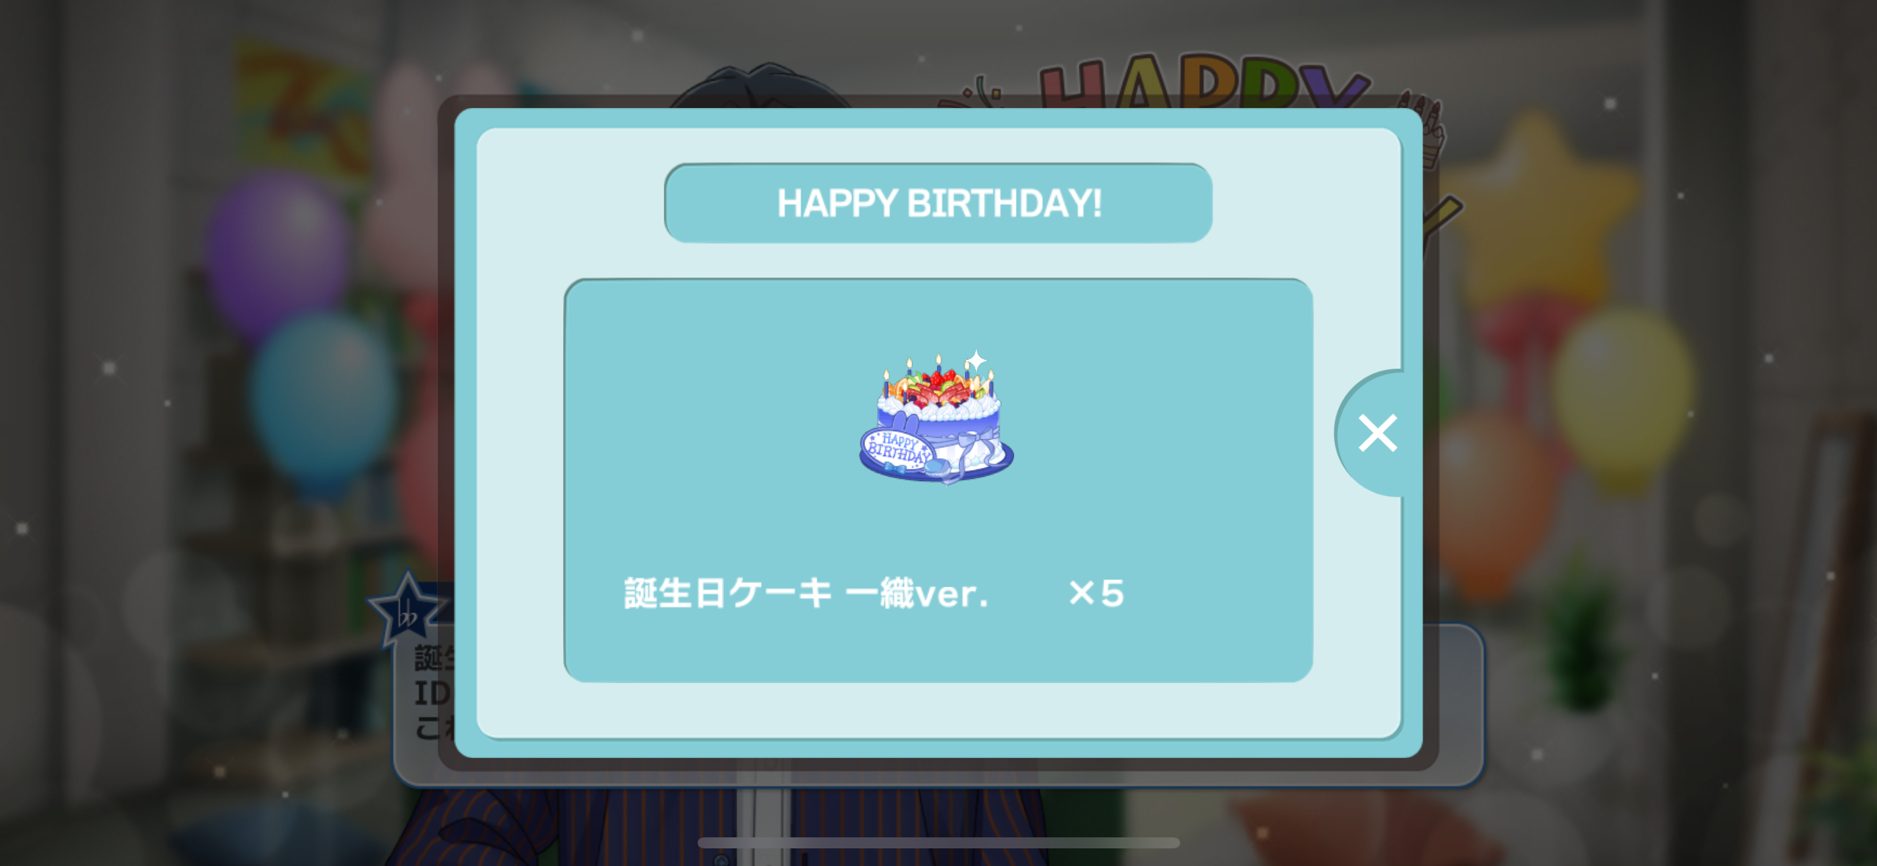The image size is (1877, 866).
Task: Tap the colorful HAPPY banner in the background
Action: (1204, 81)
